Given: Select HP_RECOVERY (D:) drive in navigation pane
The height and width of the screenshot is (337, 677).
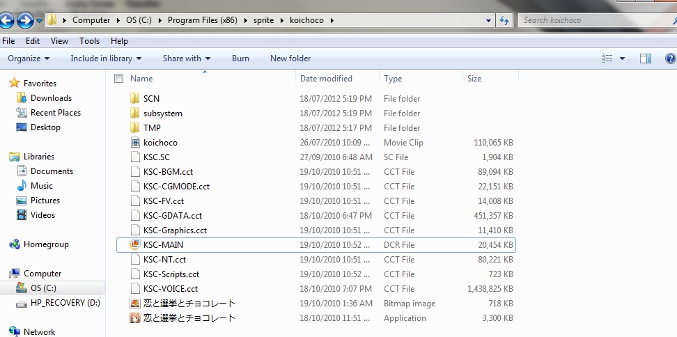Looking at the screenshot, I should pos(65,303).
